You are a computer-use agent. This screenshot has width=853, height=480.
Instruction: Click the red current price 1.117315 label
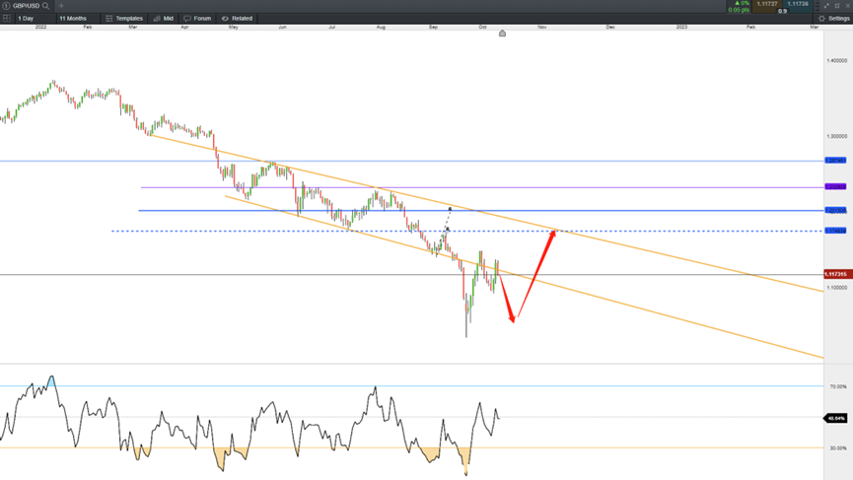coord(836,274)
